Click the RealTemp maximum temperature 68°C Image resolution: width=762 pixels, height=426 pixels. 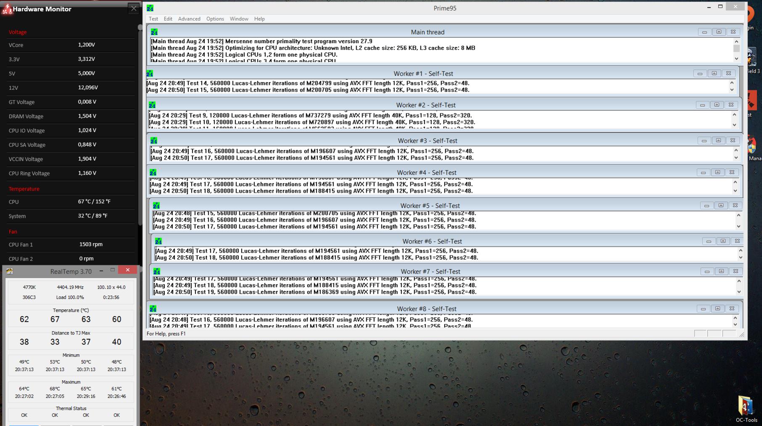pos(55,389)
